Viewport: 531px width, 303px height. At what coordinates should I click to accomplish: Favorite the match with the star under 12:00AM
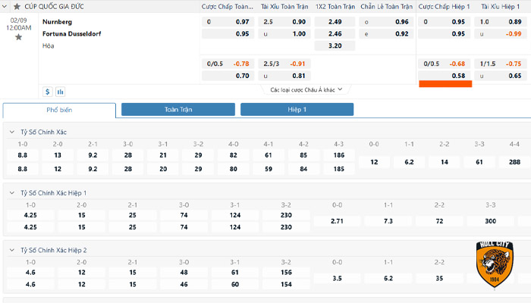[x=18, y=36]
